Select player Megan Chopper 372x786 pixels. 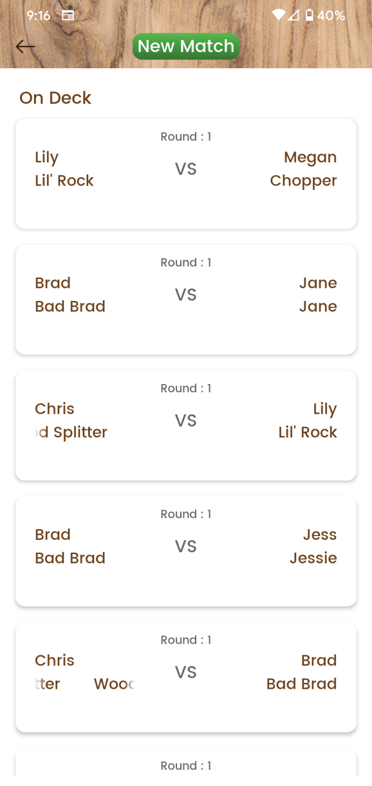pos(303,169)
